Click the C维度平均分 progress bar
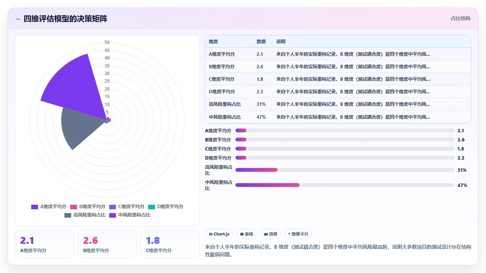 click(345, 149)
